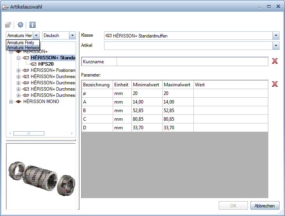Open the Artikel dropdown arrow
This screenshot has height=216, width=285.
tap(276, 46)
